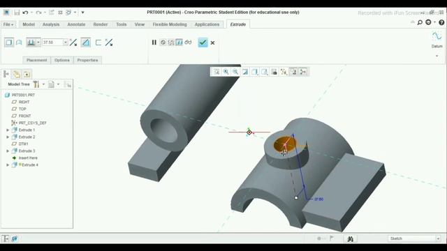Flip the extrude depth direction

(x=73, y=43)
